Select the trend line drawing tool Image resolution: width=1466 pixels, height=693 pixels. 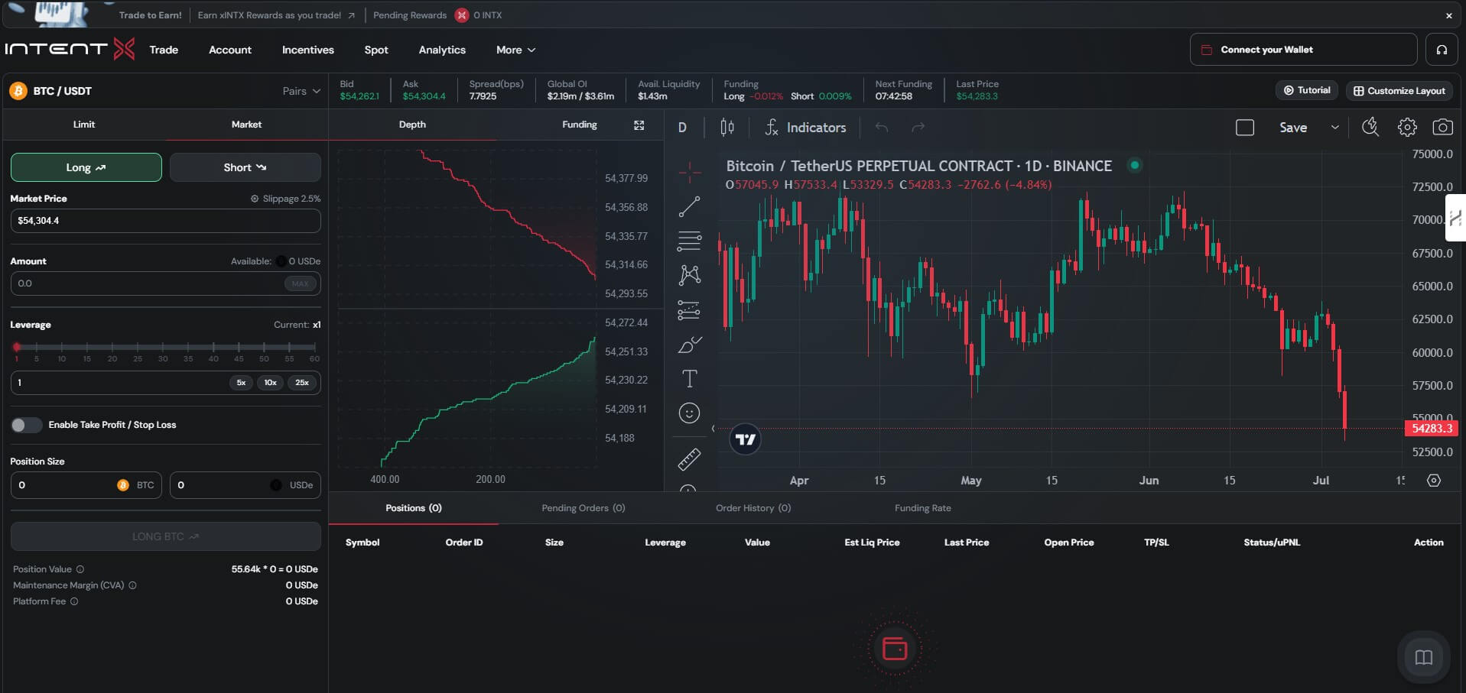click(x=689, y=207)
